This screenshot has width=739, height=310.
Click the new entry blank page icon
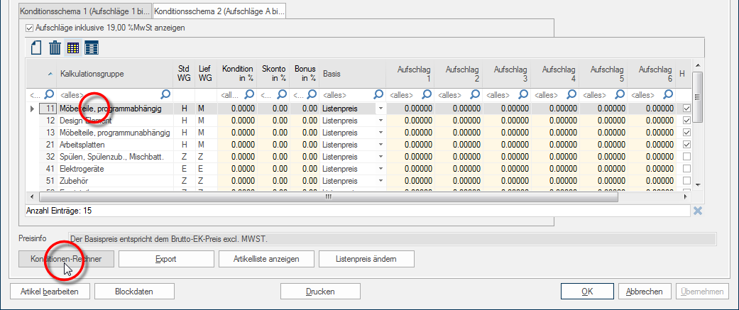coord(36,48)
